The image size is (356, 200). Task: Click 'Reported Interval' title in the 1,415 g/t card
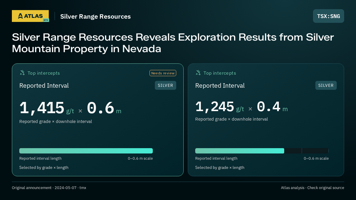point(44,86)
